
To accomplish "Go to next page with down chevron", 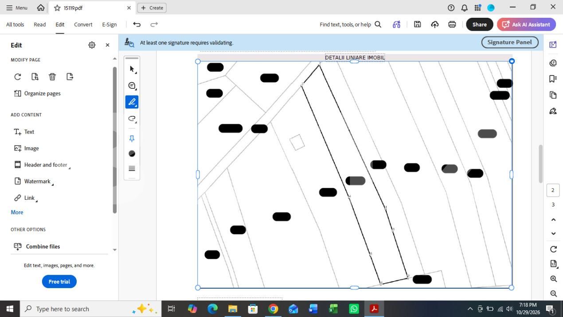I will [x=553, y=234].
